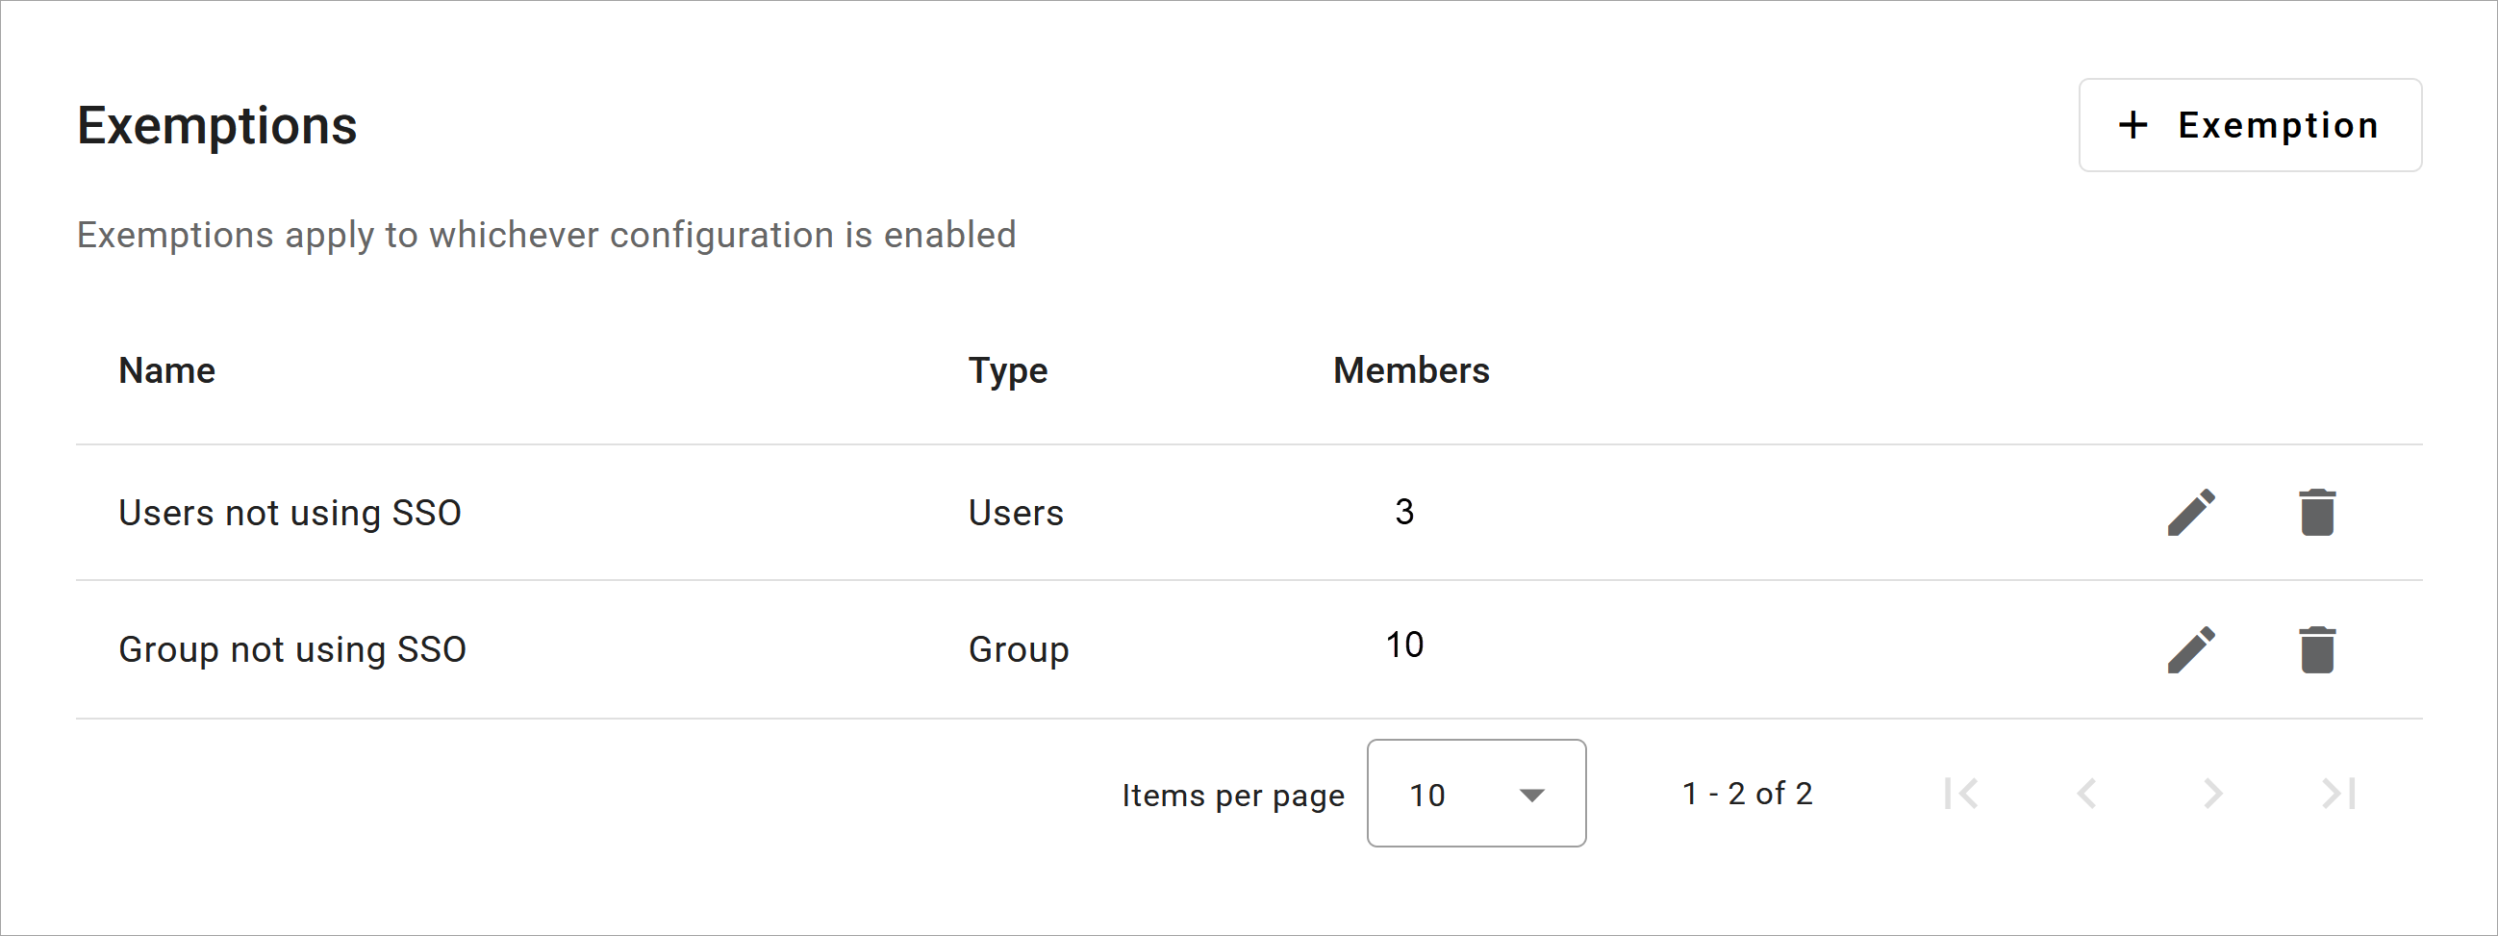
Task: Click the Exemptions page heading
Action: [x=216, y=125]
